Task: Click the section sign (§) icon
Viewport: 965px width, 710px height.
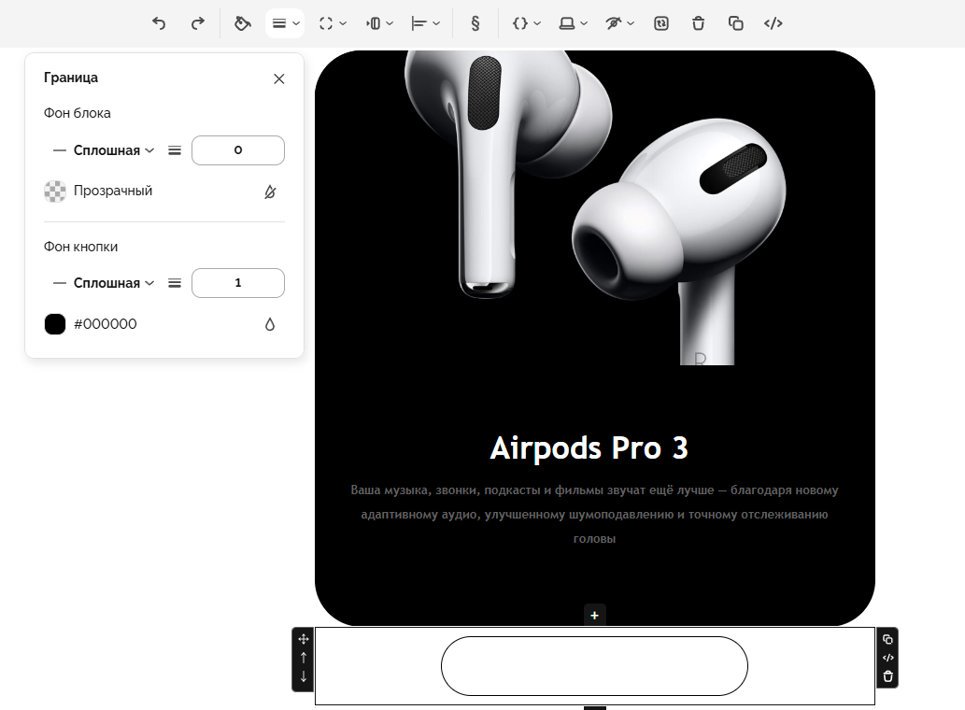Action: [475, 23]
